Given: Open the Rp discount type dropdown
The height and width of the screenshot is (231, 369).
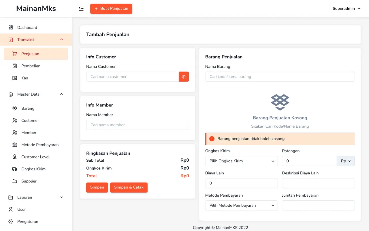Looking at the screenshot, I should click(346, 161).
